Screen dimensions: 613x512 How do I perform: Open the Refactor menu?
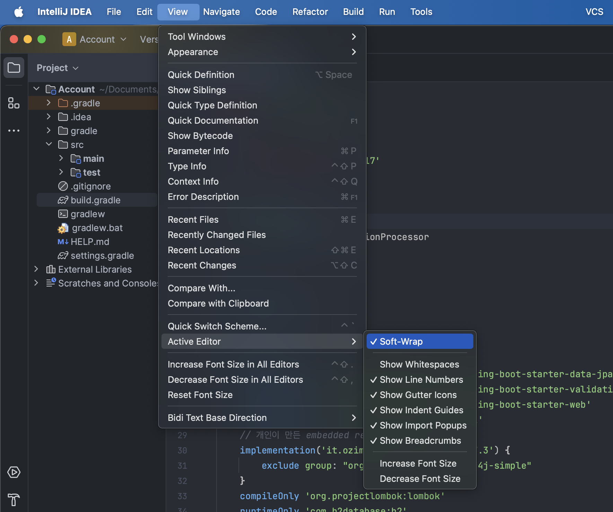pos(310,12)
